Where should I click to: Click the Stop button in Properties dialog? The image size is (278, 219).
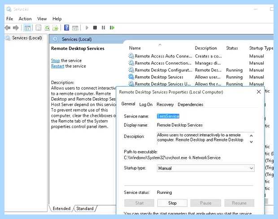click(172, 203)
